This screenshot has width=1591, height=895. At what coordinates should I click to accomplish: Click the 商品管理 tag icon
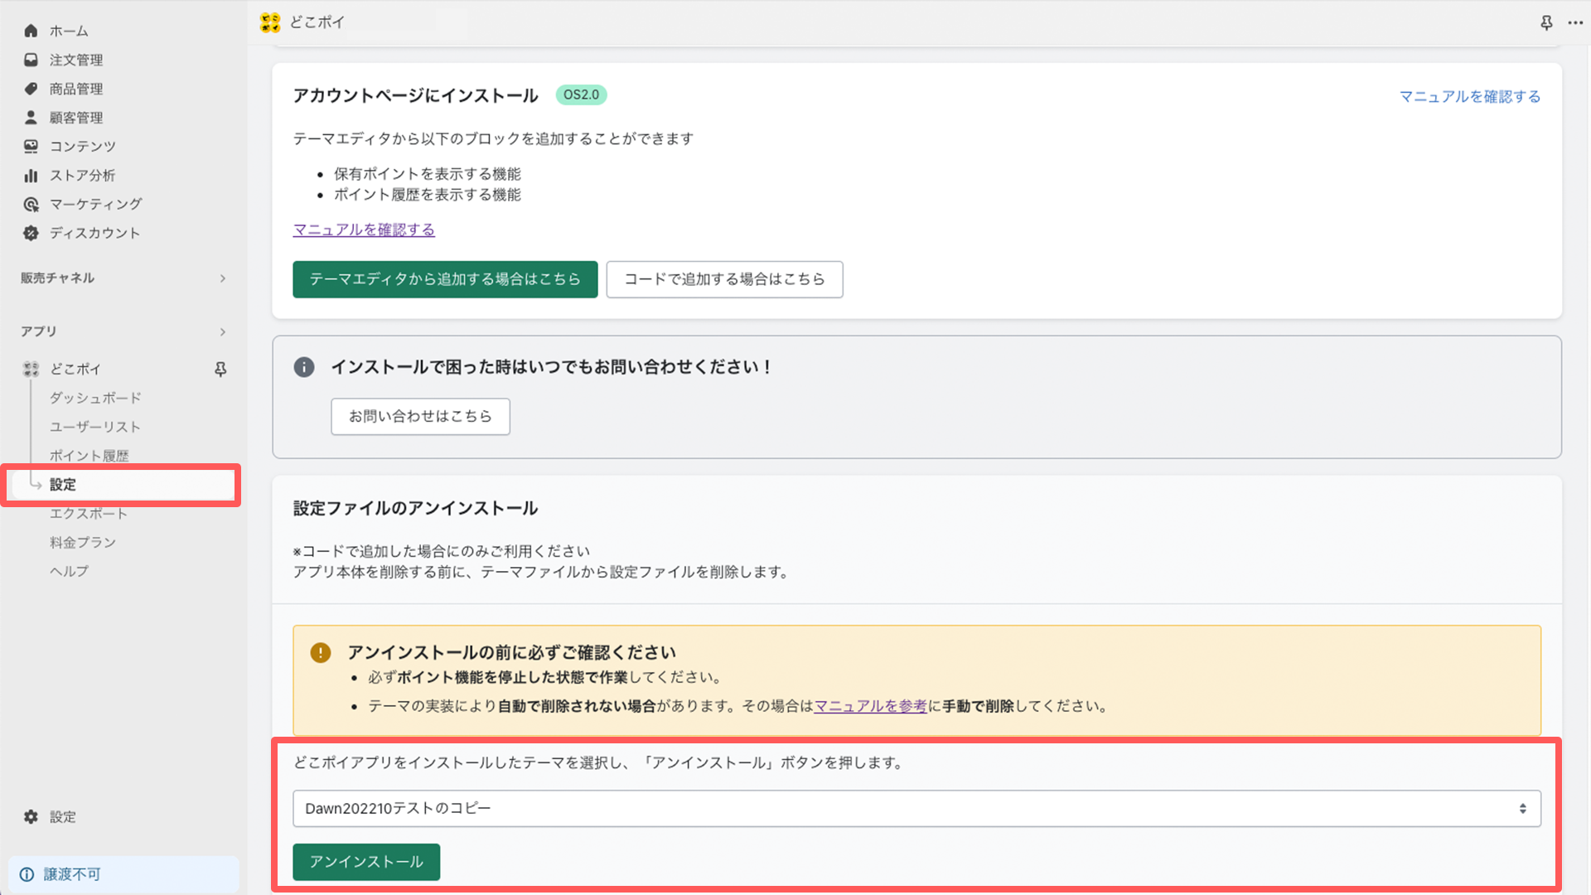tap(31, 89)
